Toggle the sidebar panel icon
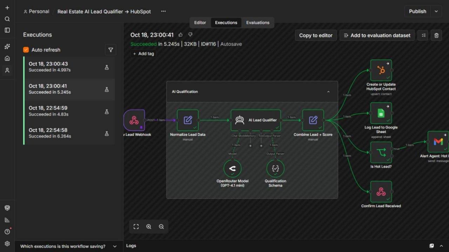Image resolution: width=449 pixels, height=252 pixels. click(x=7, y=30)
